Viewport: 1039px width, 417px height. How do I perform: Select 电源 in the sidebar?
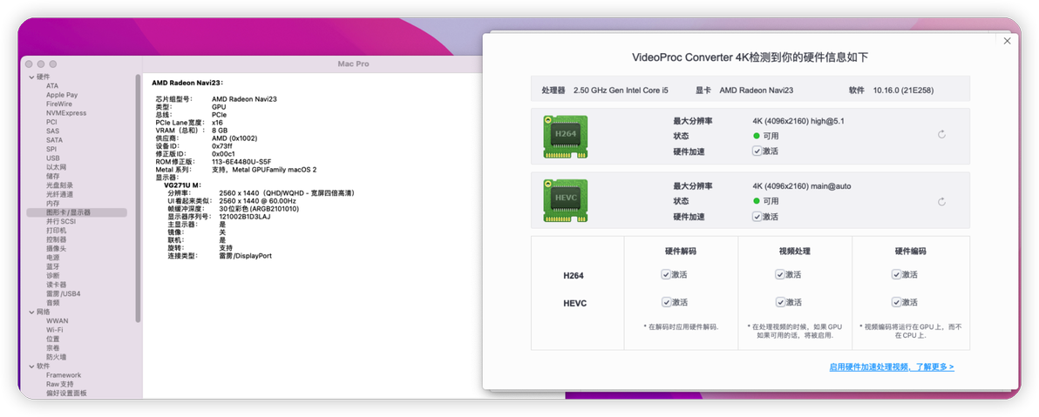tap(52, 258)
